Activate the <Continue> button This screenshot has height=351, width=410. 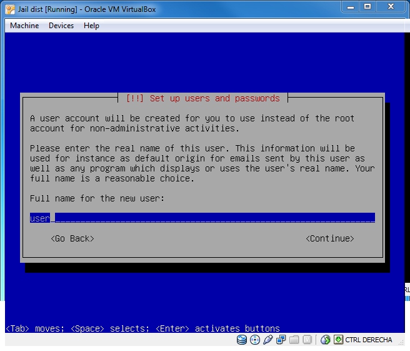(x=330, y=239)
